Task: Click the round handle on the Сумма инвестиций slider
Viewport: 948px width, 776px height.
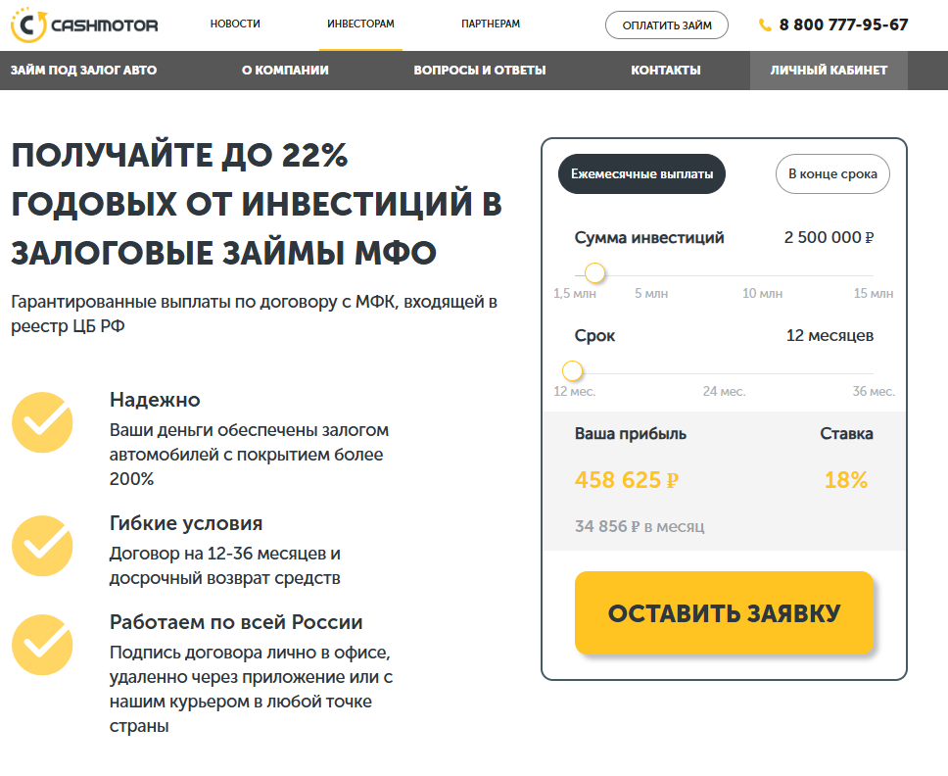Action: 597,272
